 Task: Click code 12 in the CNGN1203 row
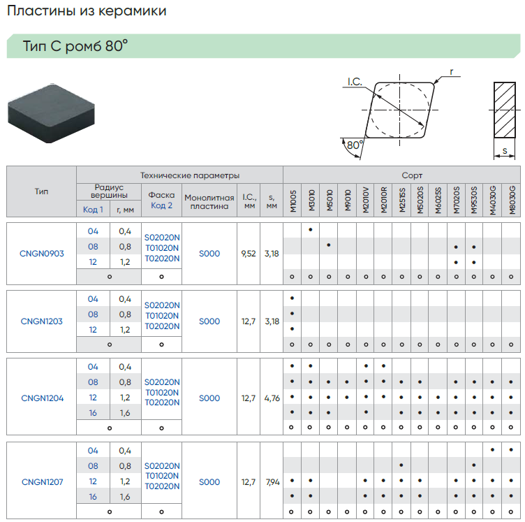[93, 330]
